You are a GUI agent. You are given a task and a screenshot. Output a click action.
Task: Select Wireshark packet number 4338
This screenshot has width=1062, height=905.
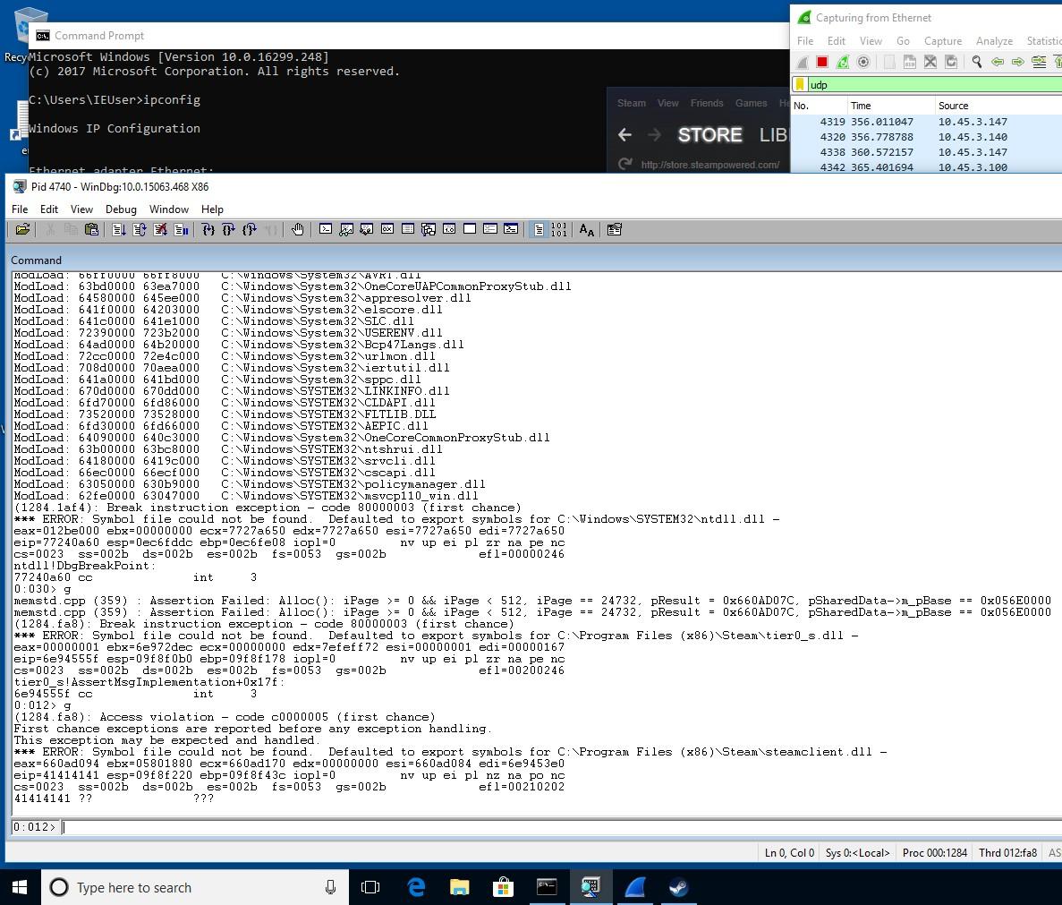[927, 152]
